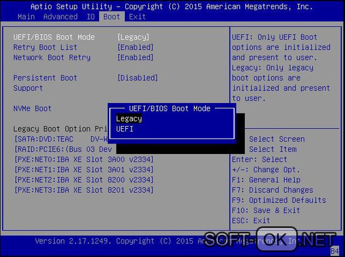This screenshot has height=257, width=345.
Task: Select the Boot tab
Action: (x=112, y=17)
